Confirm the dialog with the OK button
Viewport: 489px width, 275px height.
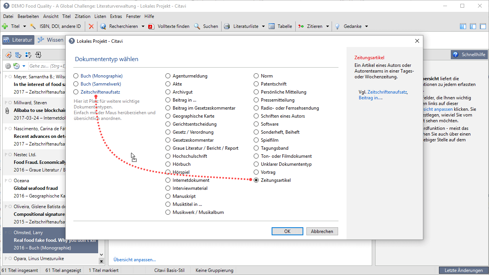287,231
